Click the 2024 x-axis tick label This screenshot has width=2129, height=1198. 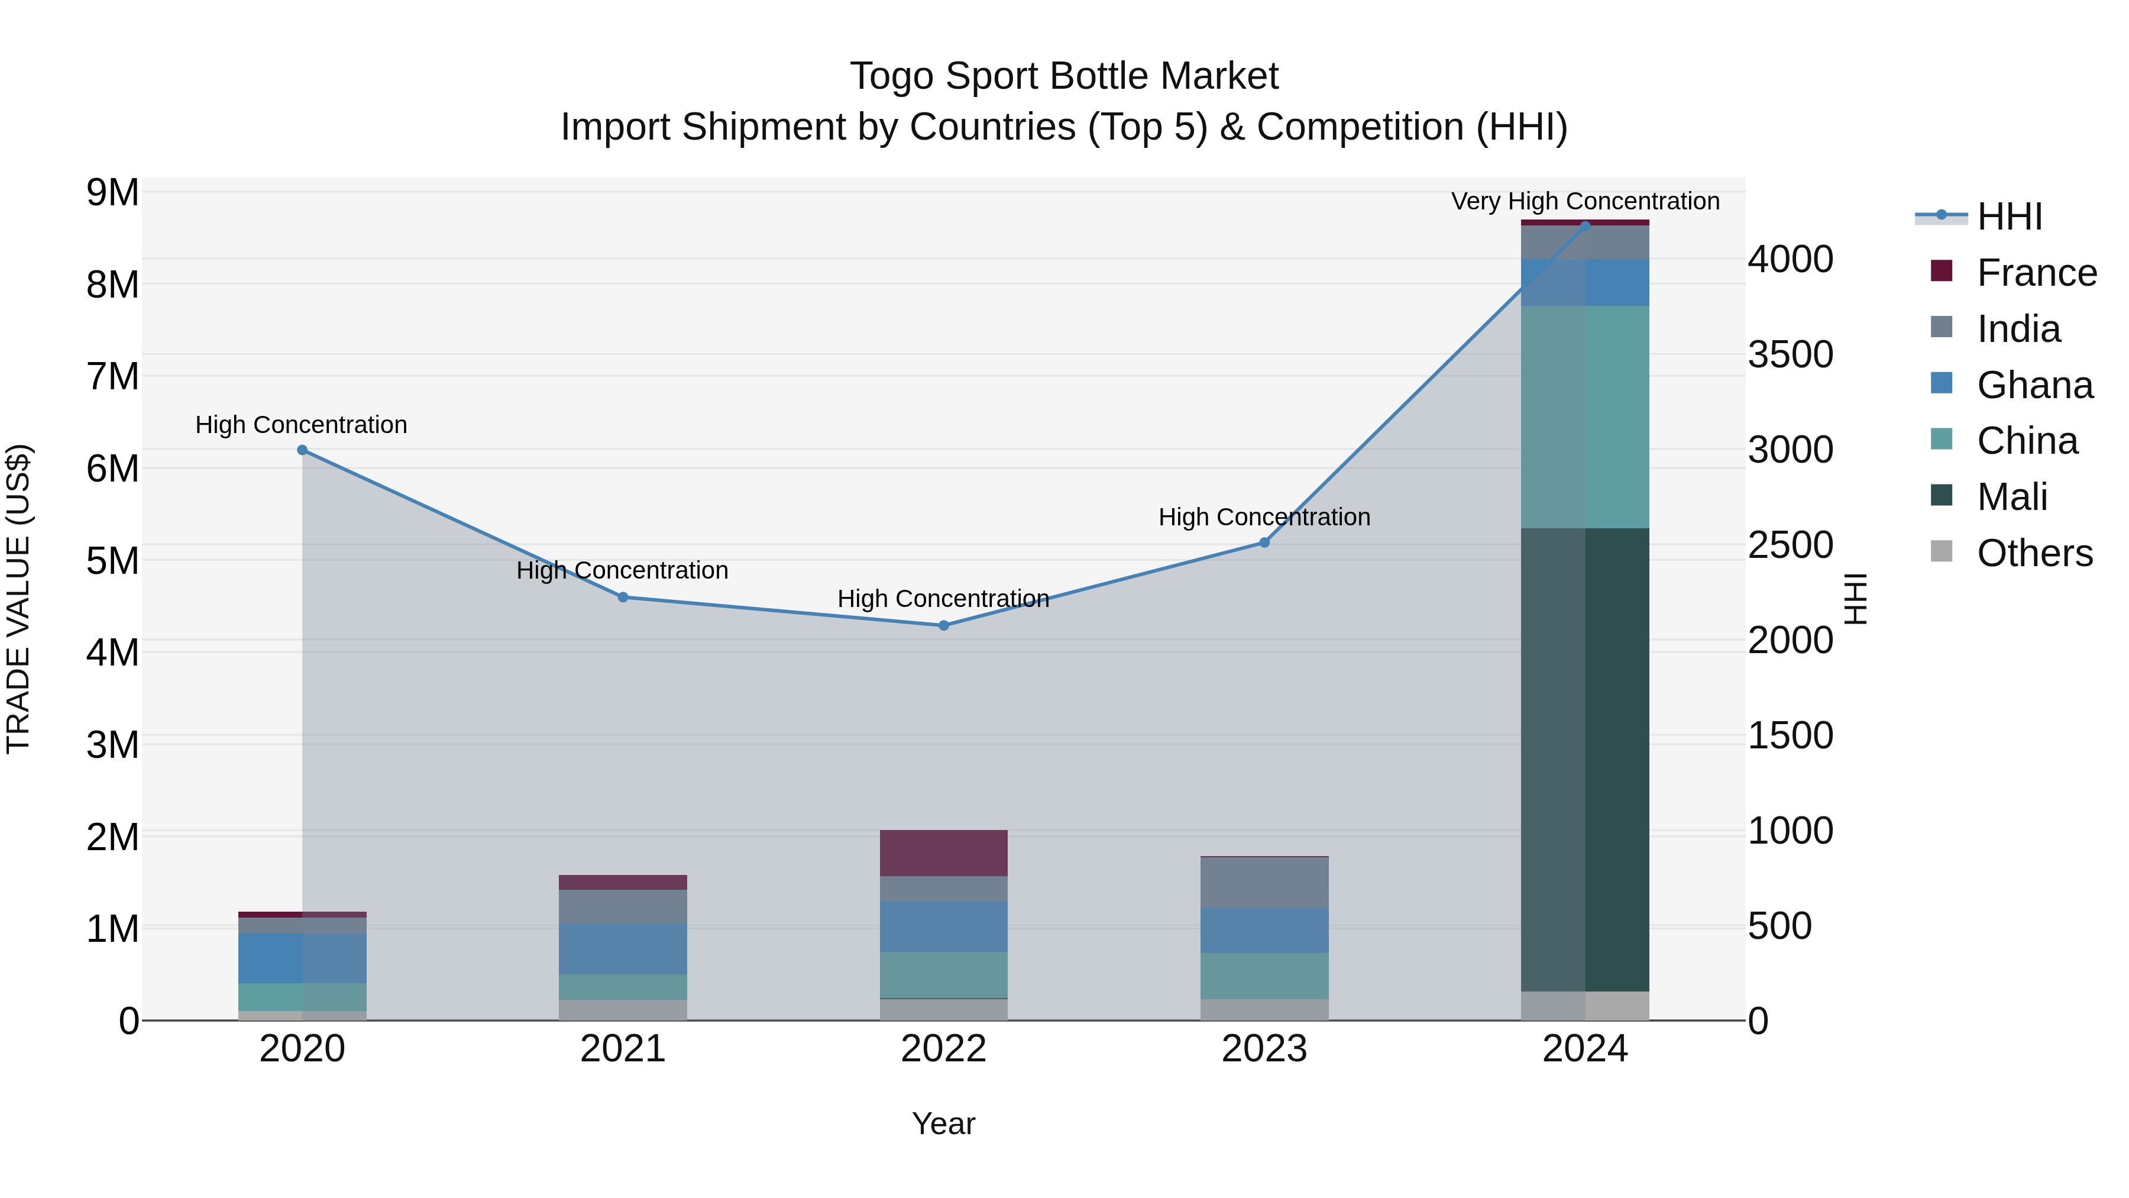coord(1585,1049)
